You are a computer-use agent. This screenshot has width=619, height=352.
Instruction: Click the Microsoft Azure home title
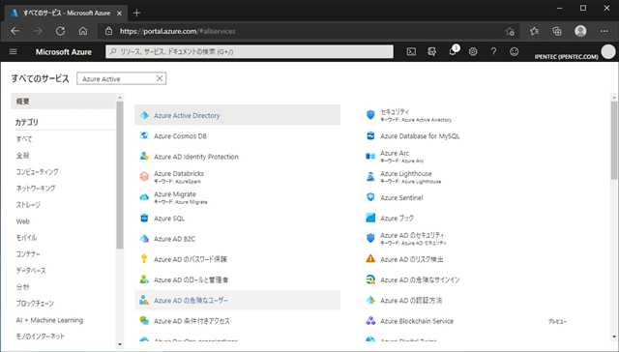[64, 51]
